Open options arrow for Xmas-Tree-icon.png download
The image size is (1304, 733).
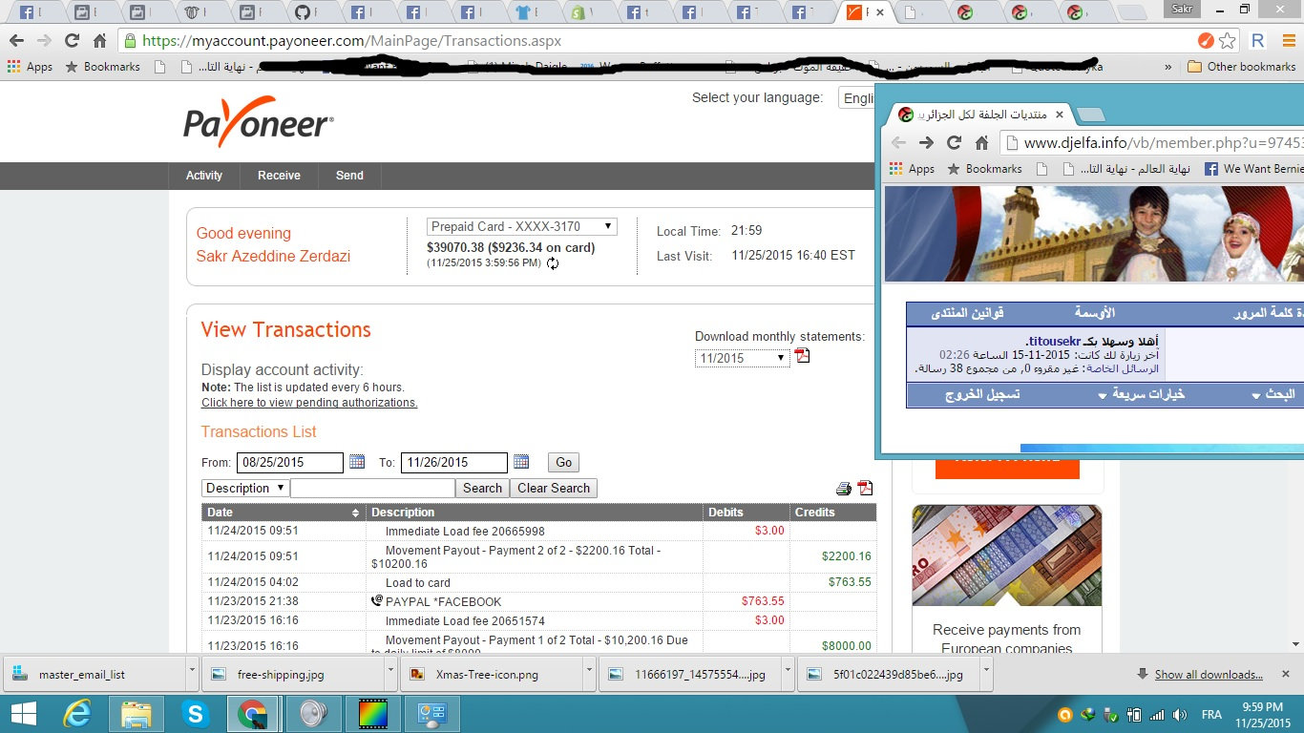(x=590, y=673)
